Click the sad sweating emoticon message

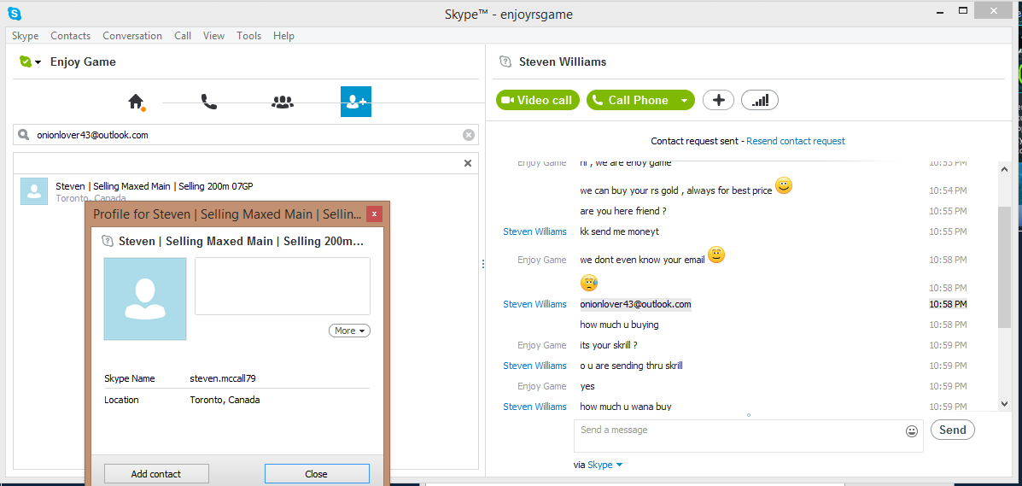point(588,283)
